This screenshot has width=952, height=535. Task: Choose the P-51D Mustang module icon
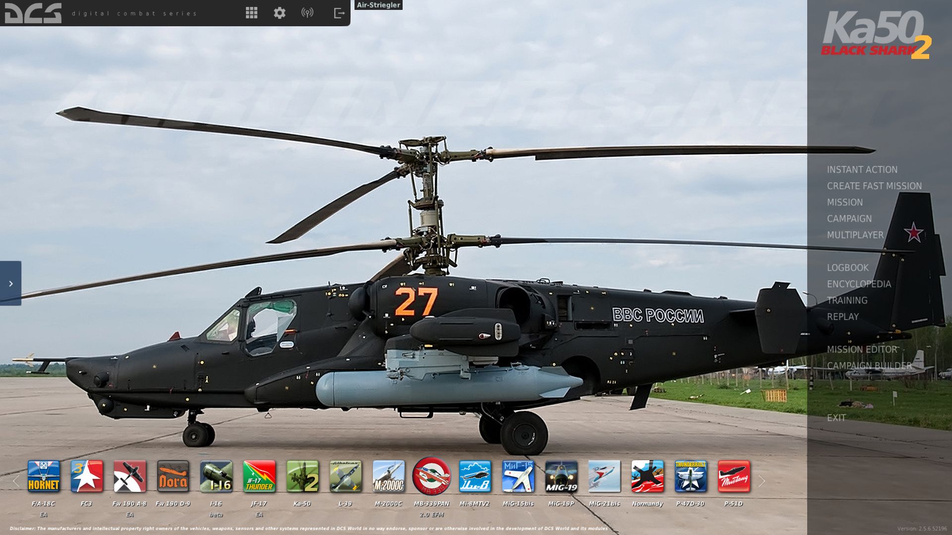734,476
